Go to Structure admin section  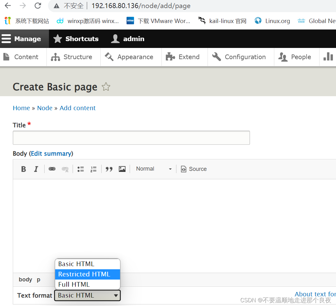pyautogui.click(x=74, y=57)
